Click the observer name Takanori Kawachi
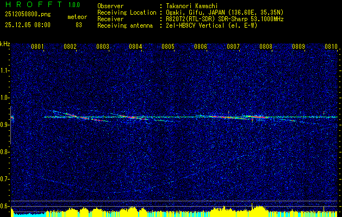 pos(193,6)
